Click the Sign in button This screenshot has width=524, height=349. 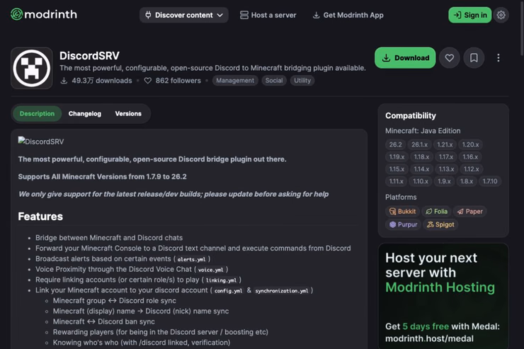coord(470,15)
